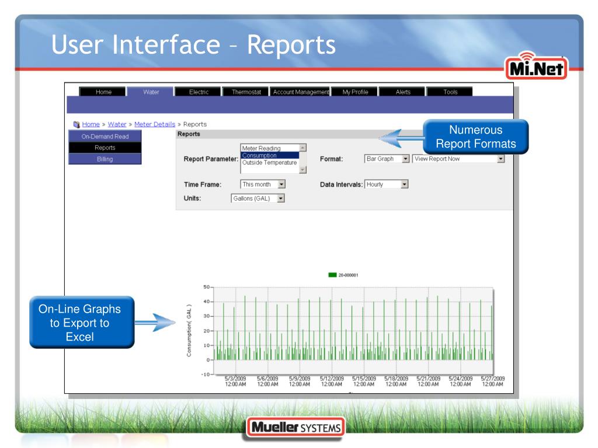Select Consumption in the parameter list
The height and width of the screenshot is (448, 598).
(270, 155)
